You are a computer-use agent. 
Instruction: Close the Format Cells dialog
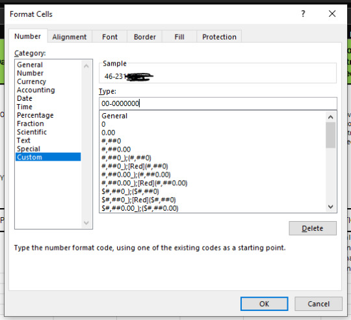point(332,14)
